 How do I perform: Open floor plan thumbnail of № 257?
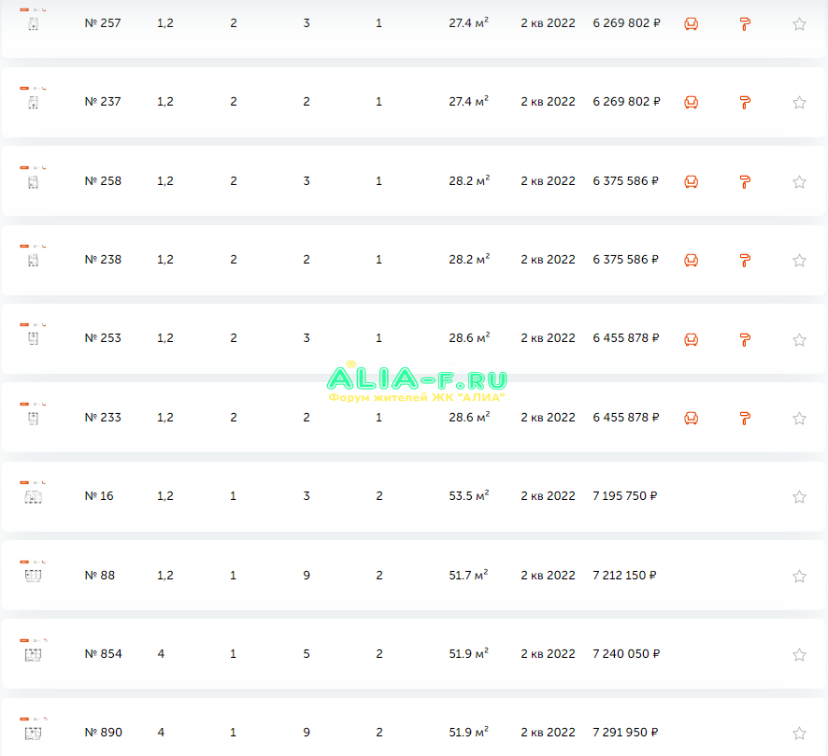[33, 20]
